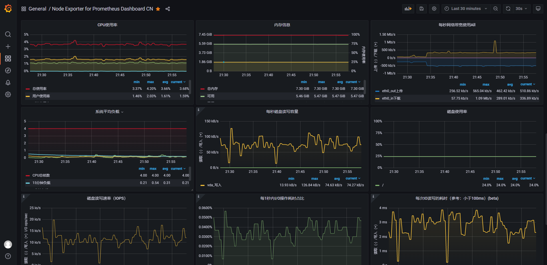Toggle the eth0_out上传 series in legend
Viewport: 547px width, 265px height.
pos(392,91)
